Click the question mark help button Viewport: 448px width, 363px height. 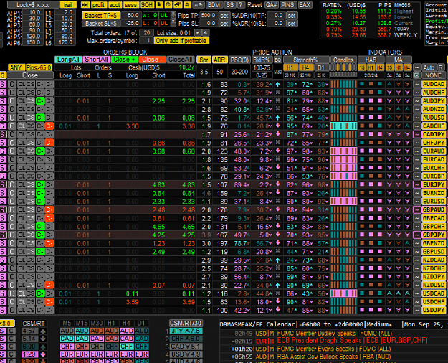(x=241, y=5)
